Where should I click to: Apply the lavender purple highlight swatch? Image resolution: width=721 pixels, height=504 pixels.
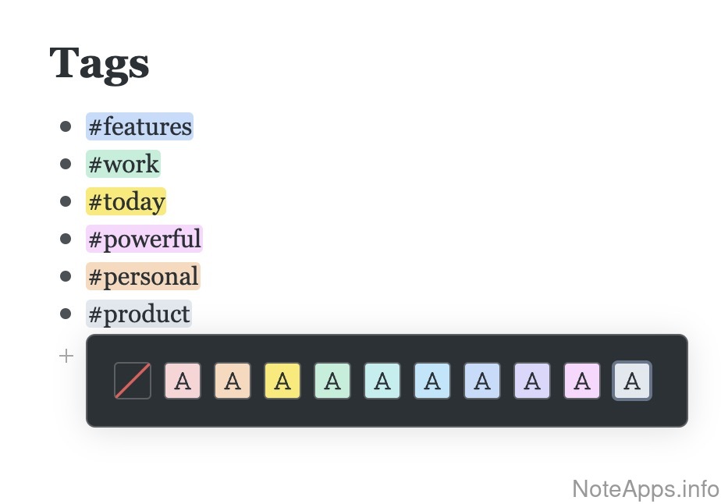(532, 381)
